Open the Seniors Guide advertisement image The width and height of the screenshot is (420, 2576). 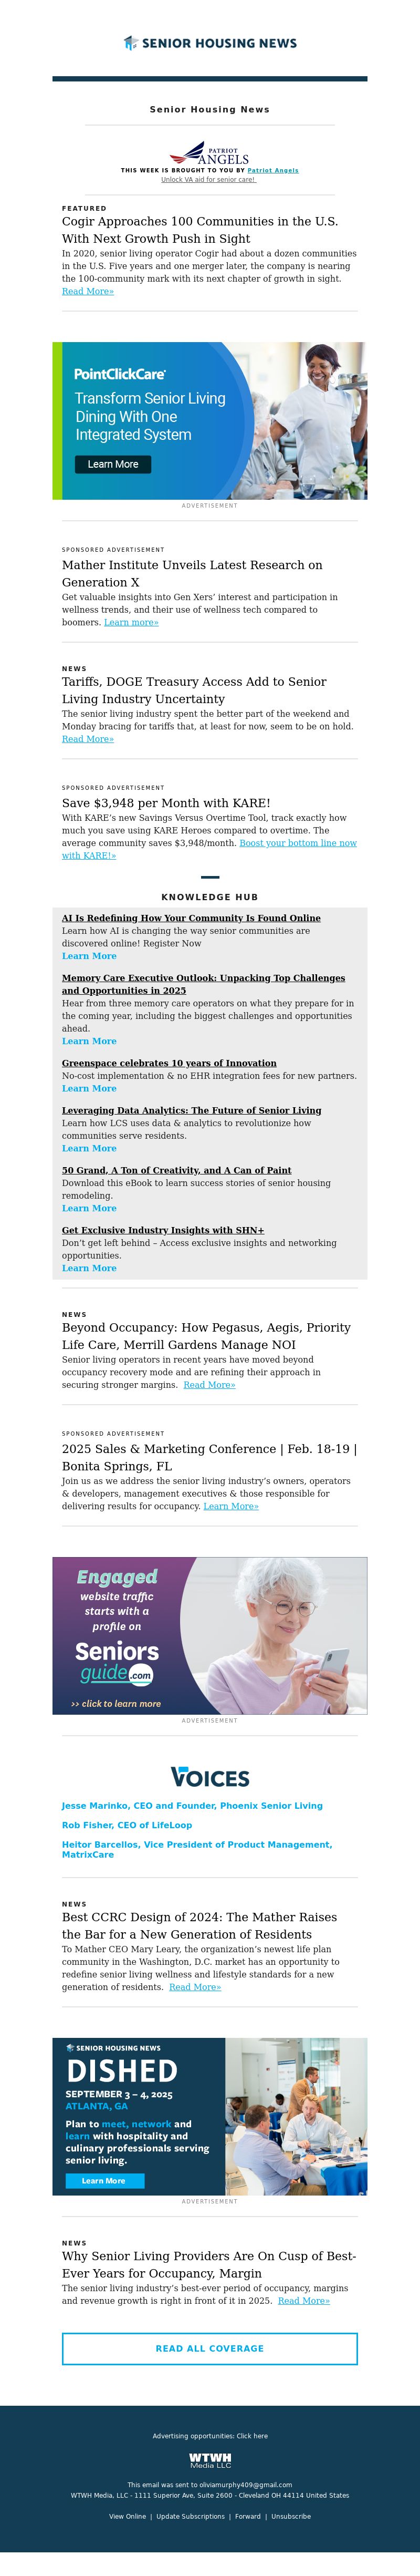(x=210, y=1635)
